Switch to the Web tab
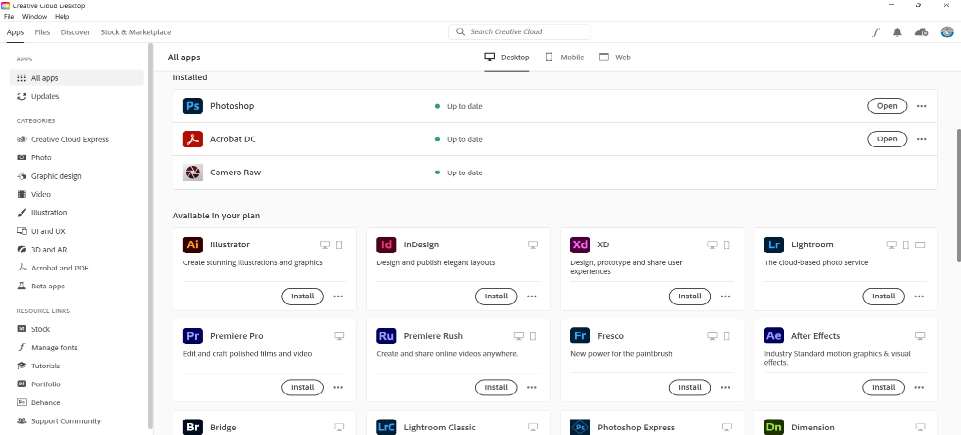Screen dimensions: 961x435 (x=615, y=57)
